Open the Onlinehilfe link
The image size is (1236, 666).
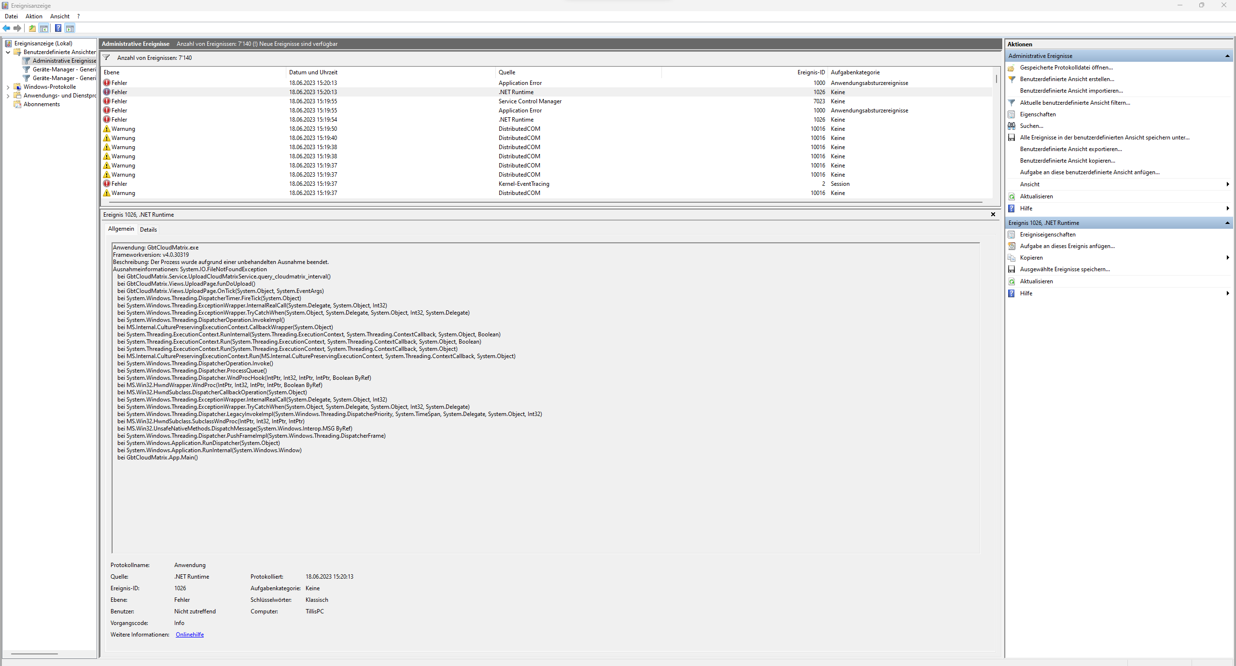tap(189, 635)
